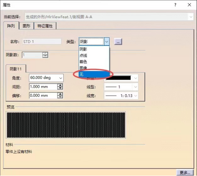Close the 属性 dialog window
197x176 pixels.
tap(189, 5)
